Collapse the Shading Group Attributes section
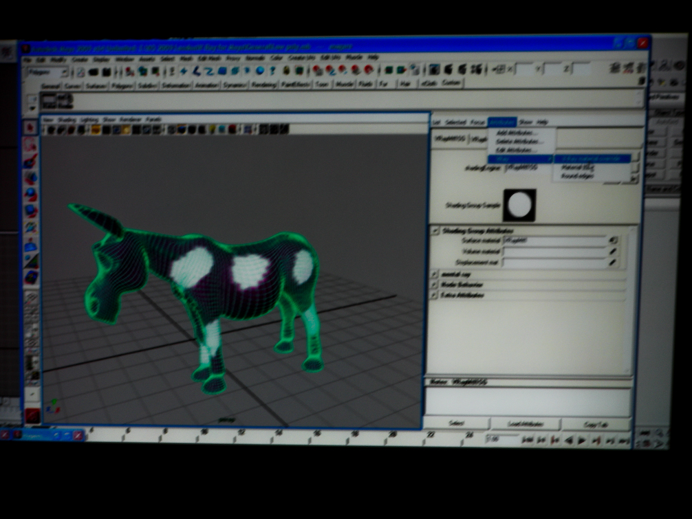The image size is (692, 519). [x=435, y=230]
